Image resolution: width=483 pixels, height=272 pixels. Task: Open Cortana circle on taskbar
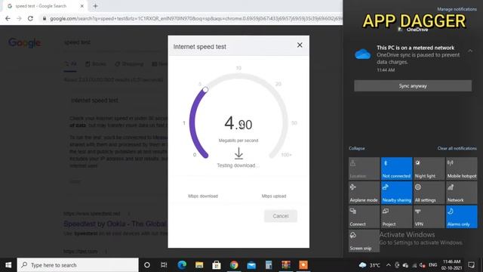[x=147, y=265]
